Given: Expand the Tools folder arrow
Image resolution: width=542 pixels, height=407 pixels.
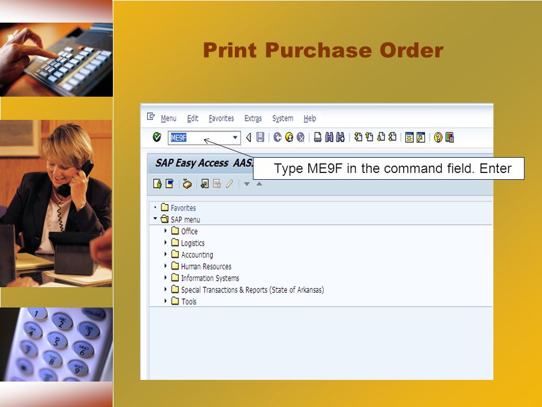Looking at the screenshot, I should pos(165,301).
